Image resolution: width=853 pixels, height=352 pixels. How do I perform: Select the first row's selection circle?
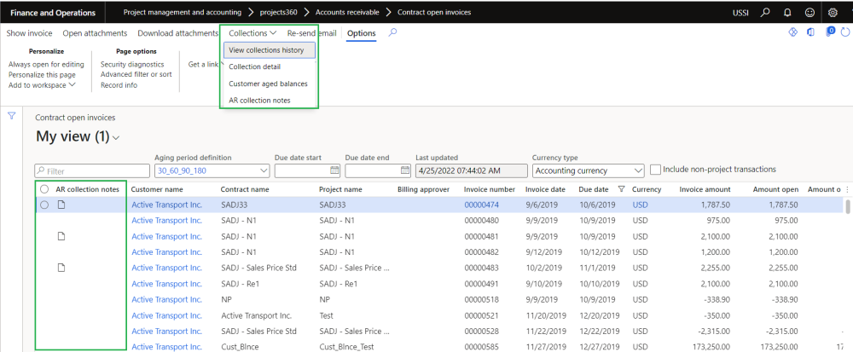click(44, 205)
